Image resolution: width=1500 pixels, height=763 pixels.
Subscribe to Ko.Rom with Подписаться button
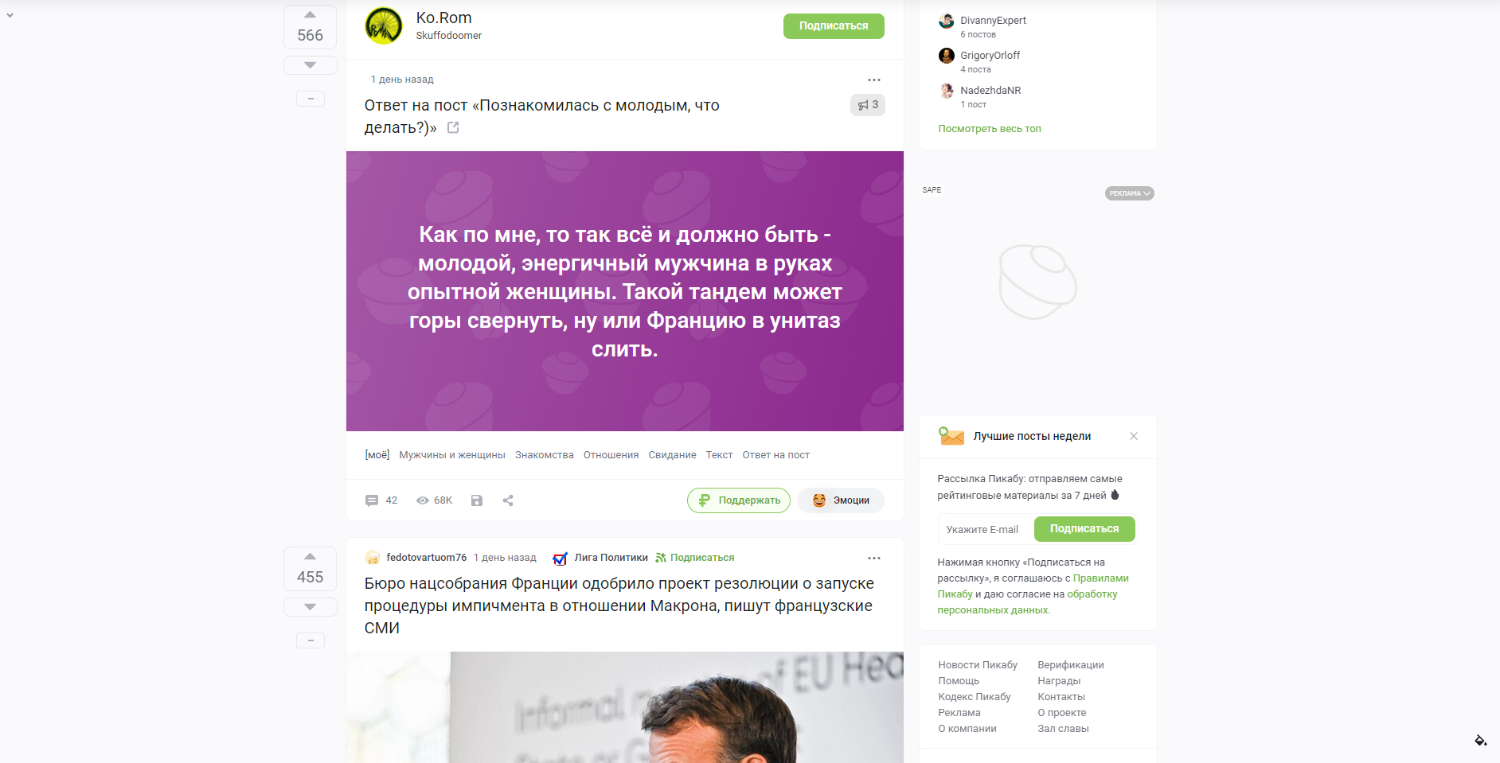point(834,26)
